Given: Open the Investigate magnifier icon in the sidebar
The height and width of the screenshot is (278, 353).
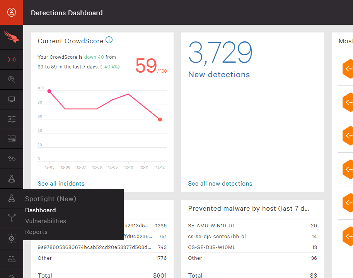Looking at the screenshot, I should coord(12,79).
